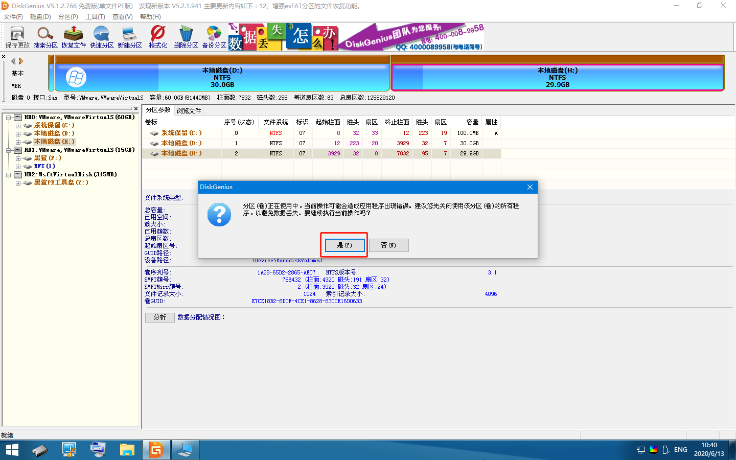Open the 查看(V) menu

click(123, 17)
